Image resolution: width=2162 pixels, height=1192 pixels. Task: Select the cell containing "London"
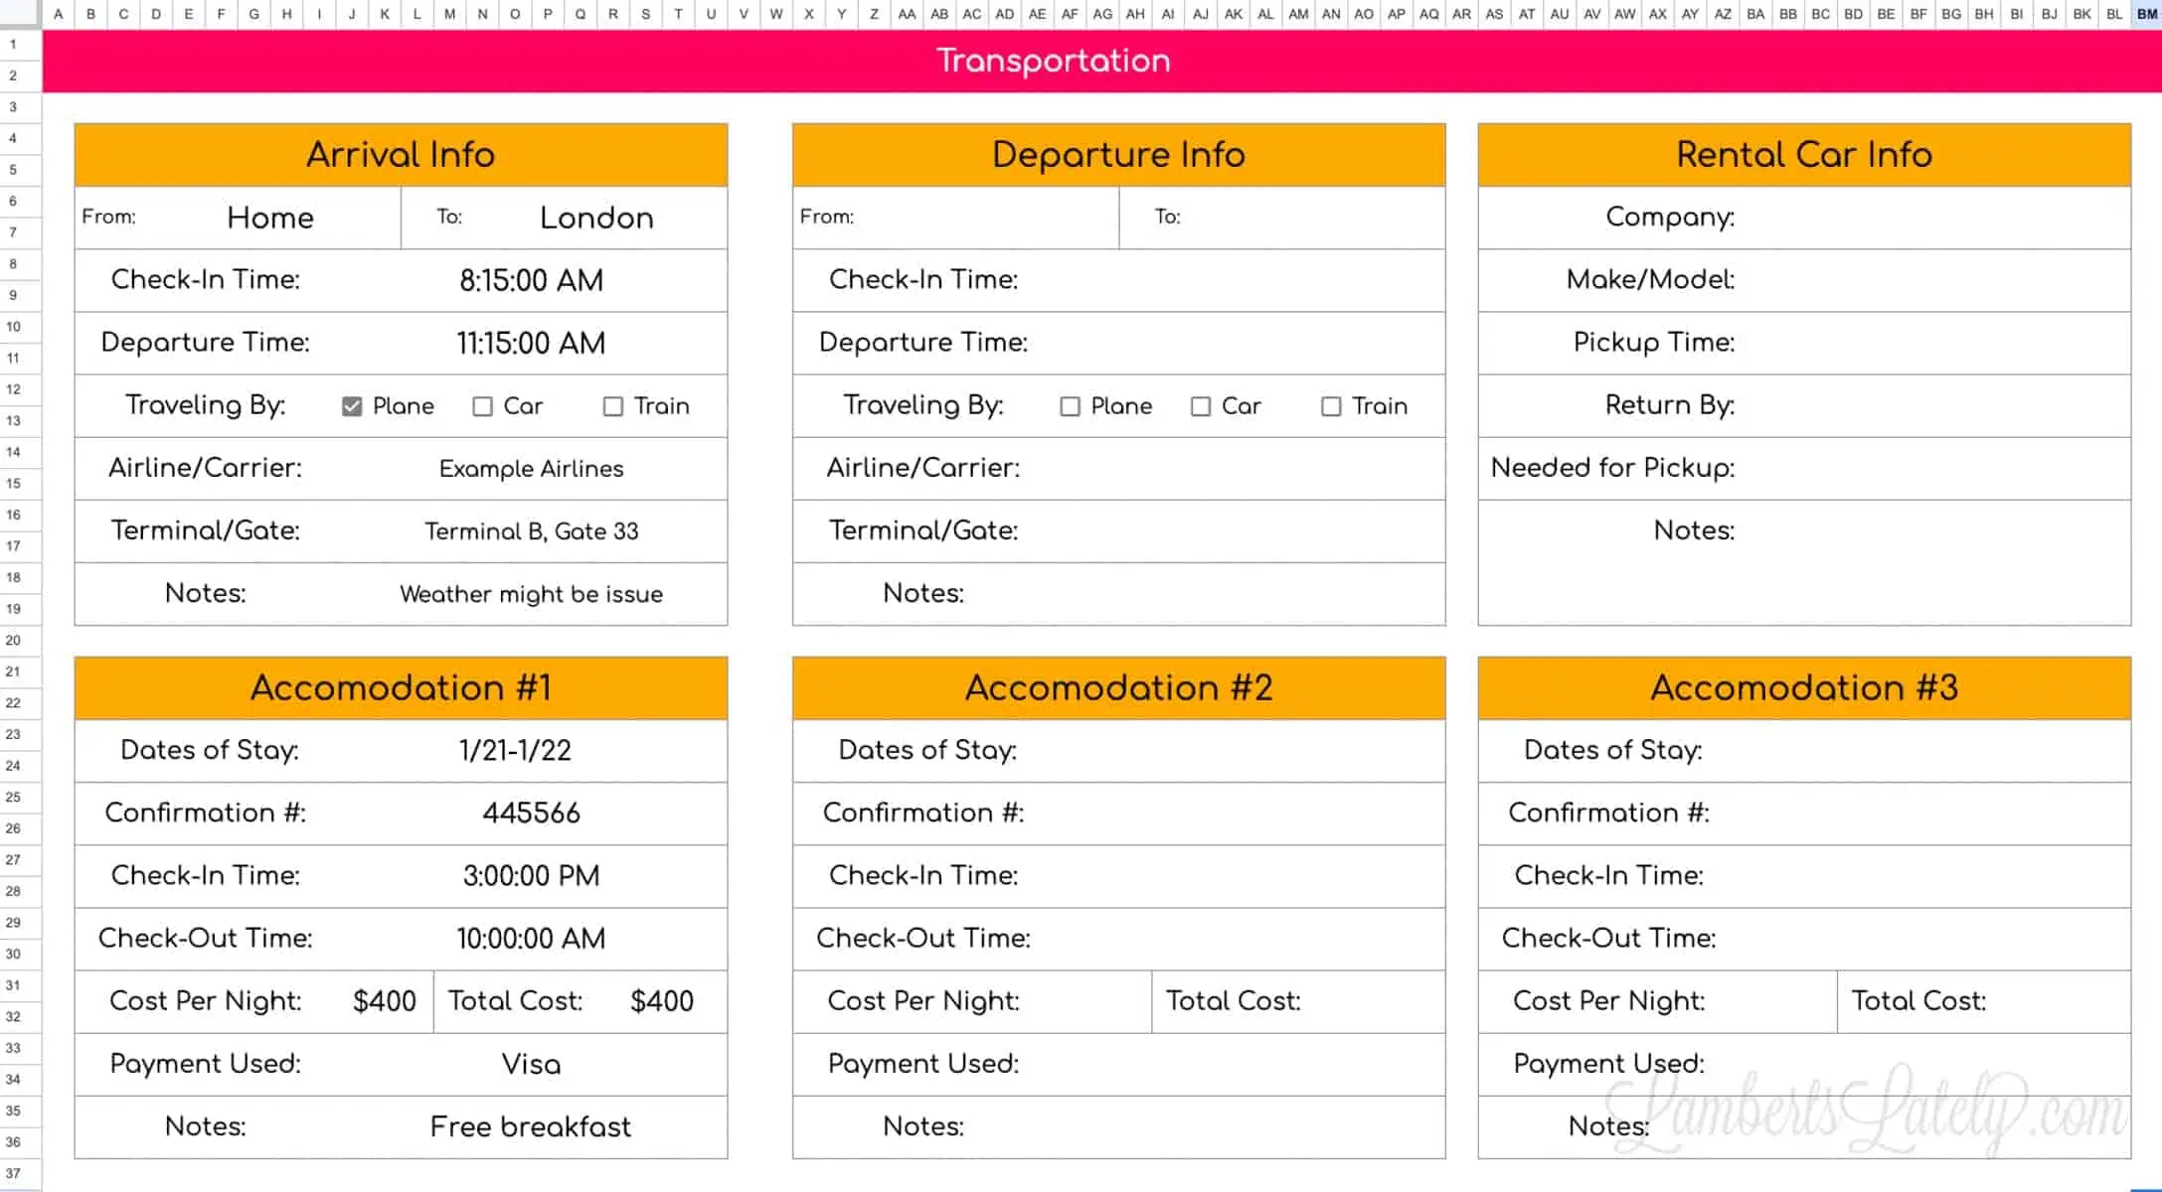pyautogui.click(x=596, y=218)
